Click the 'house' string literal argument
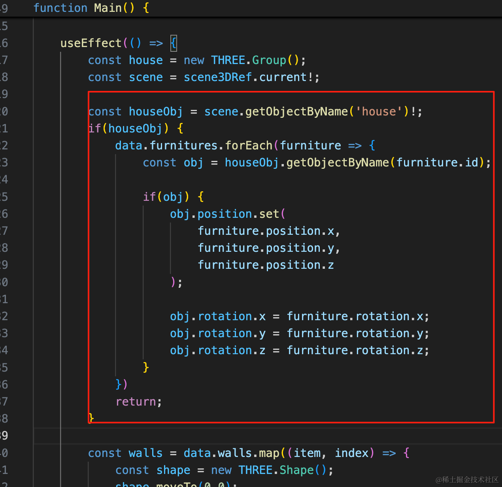 point(379,111)
